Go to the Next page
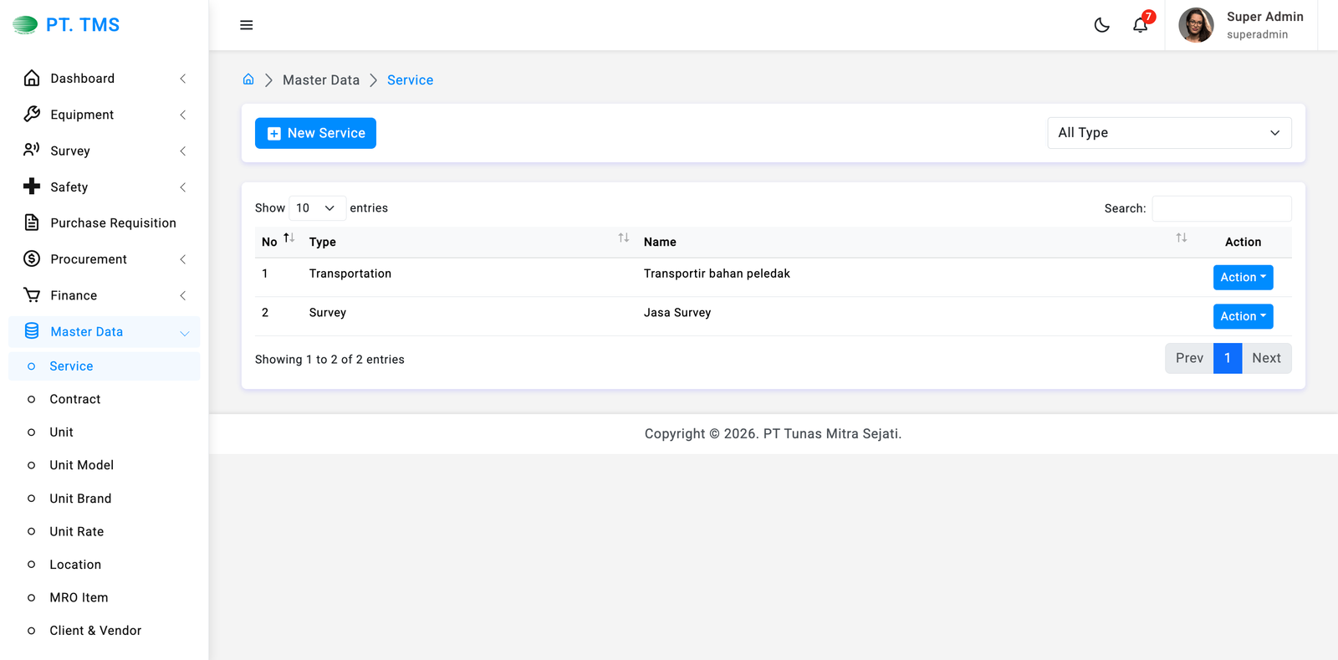 point(1266,358)
